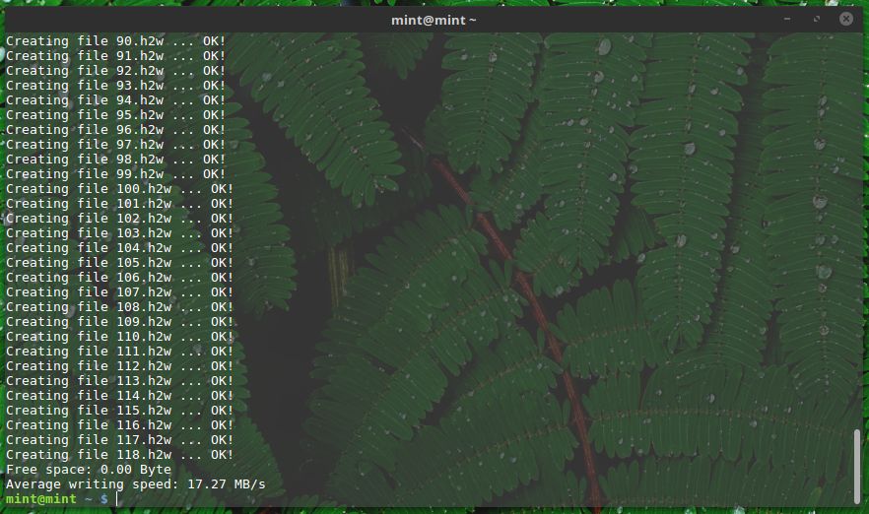Click the 'Creating file 90.h2w' line

pyautogui.click(x=116, y=41)
